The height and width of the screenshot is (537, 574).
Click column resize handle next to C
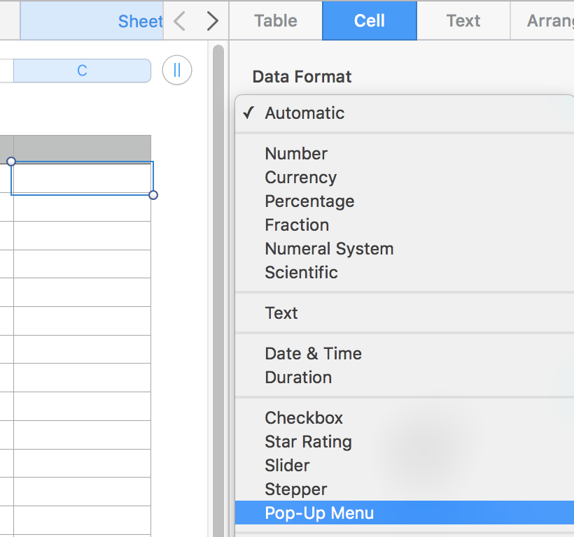[x=177, y=71]
